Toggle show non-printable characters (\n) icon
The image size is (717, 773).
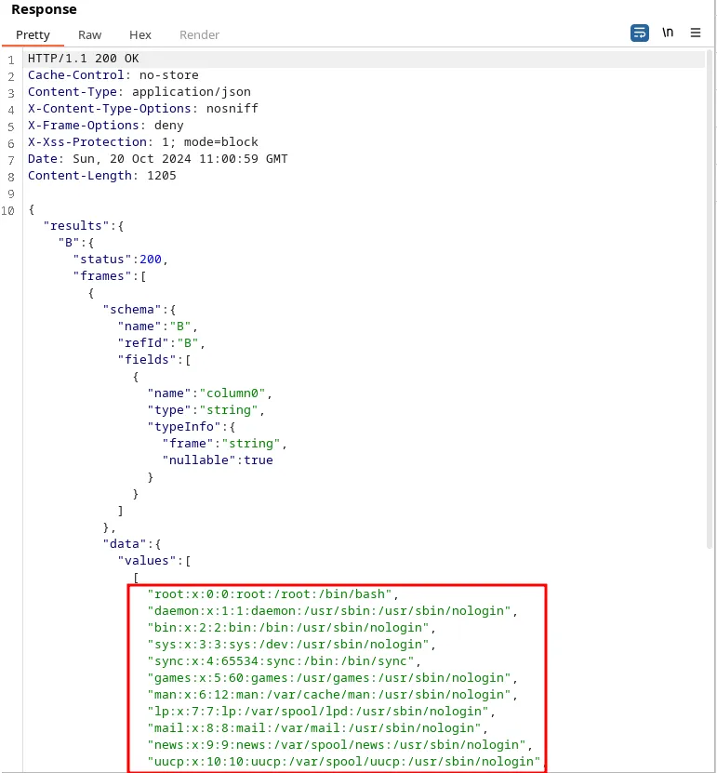pyautogui.click(x=668, y=33)
